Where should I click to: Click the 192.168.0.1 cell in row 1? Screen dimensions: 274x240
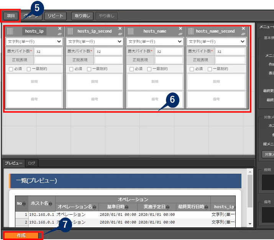pyautogui.click(x=42, y=215)
